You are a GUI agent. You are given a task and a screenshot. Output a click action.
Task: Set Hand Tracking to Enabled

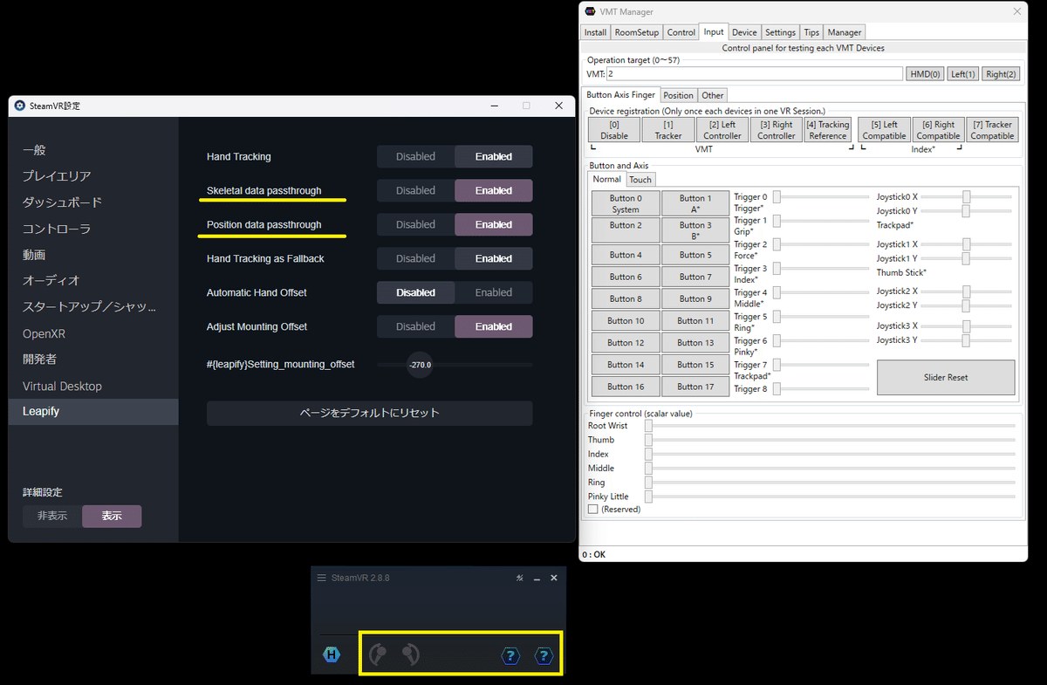(494, 157)
